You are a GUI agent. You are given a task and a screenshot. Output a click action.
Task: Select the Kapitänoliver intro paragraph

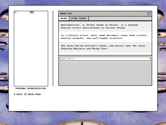pos(105,26)
